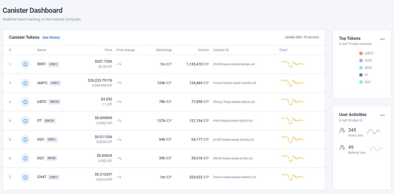Click the $4.532 price value
The width and height of the screenshot is (394, 194).
coord(106,99)
